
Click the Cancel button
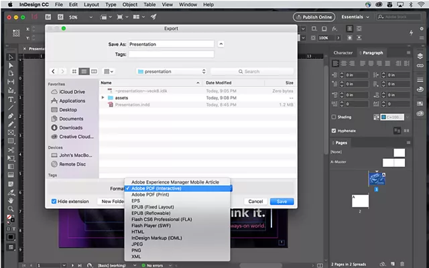(x=255, y=201)
